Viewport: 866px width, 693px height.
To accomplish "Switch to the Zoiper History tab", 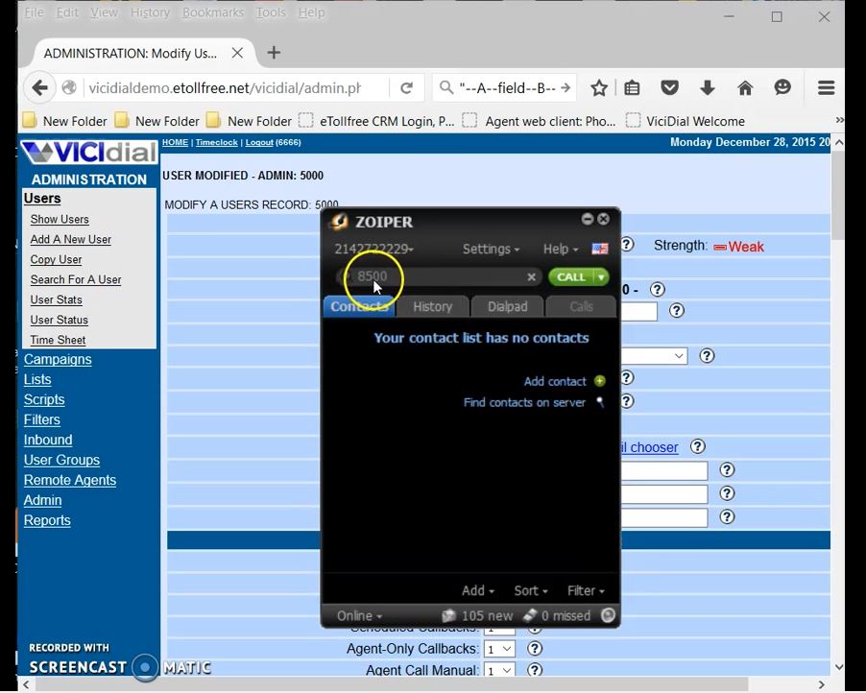I will 432,306.
